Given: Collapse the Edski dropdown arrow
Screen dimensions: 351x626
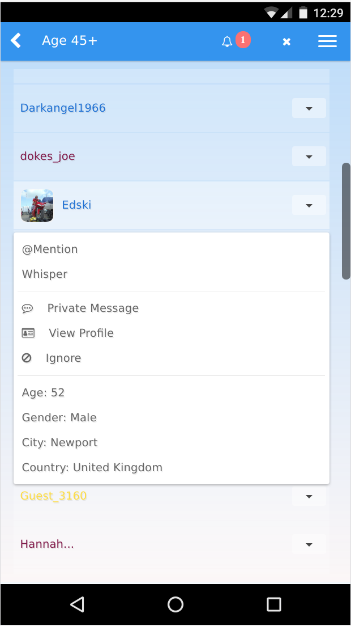Looking at the screenshot, I should (x=309, y=205).
